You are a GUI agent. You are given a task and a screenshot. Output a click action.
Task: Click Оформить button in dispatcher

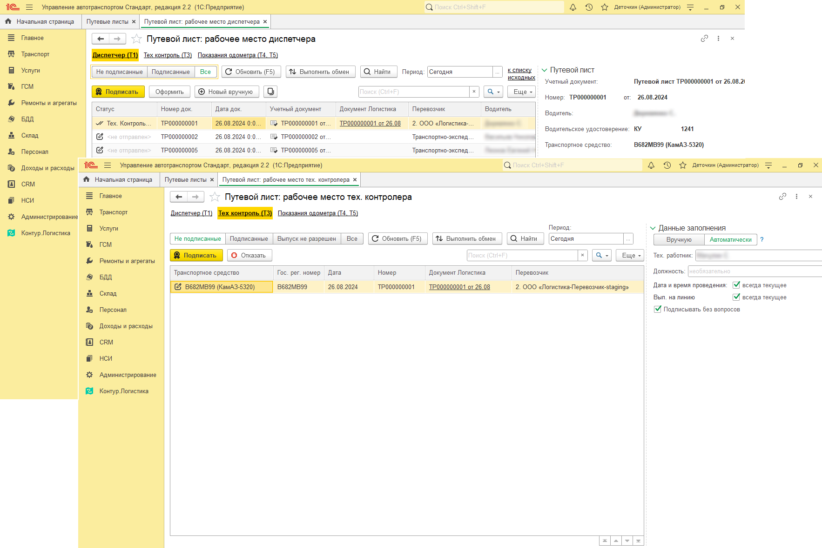pos(169,92)
